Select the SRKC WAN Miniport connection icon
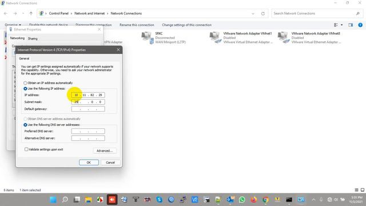The width and height of the screenshot is (366, 206). click(148, 38)
